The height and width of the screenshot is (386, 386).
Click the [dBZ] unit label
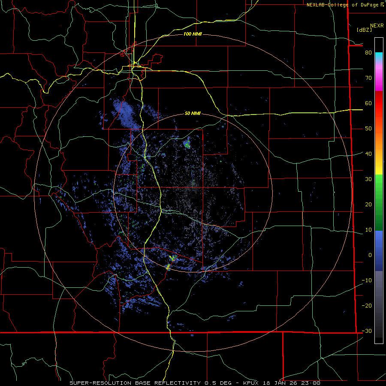364,30
